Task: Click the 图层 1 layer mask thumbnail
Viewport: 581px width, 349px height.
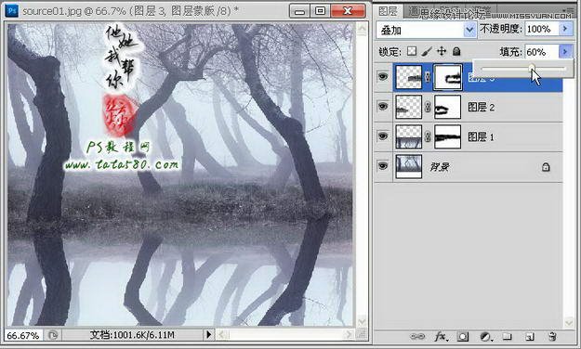Action: point(448,137)
